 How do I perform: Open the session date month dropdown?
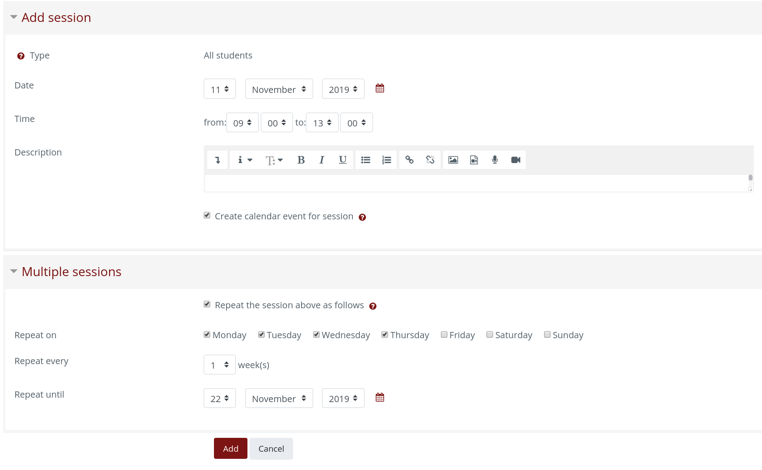coord(279,89)
